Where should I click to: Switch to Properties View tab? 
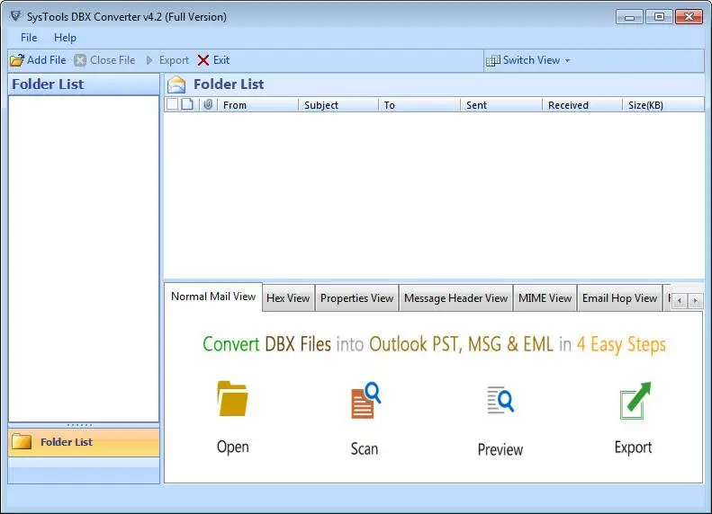point(357,298)
